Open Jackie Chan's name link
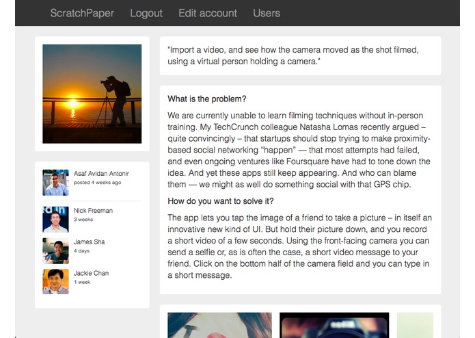This screenshot has width=475, height=338. pos(91,273)
